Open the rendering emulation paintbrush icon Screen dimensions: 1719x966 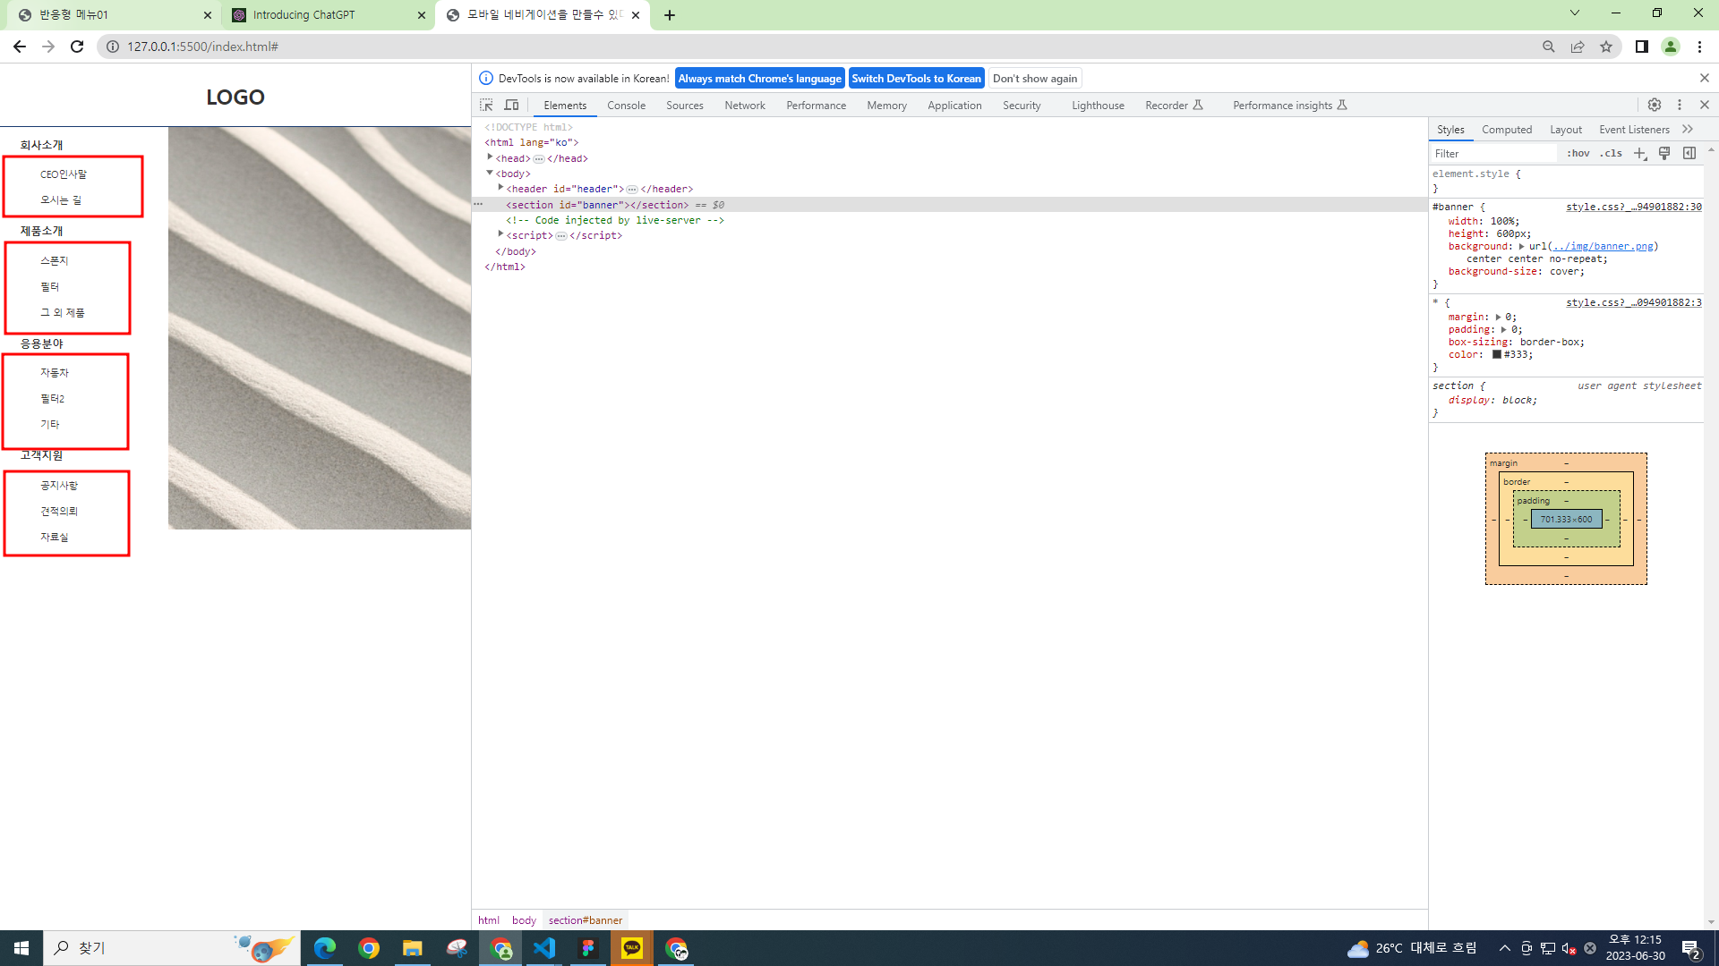[x=1664, y=153]
